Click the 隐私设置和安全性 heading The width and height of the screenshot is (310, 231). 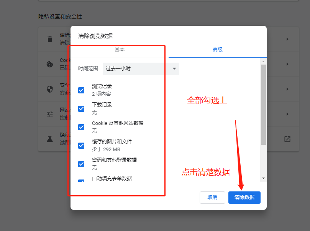tap(60, 17)
